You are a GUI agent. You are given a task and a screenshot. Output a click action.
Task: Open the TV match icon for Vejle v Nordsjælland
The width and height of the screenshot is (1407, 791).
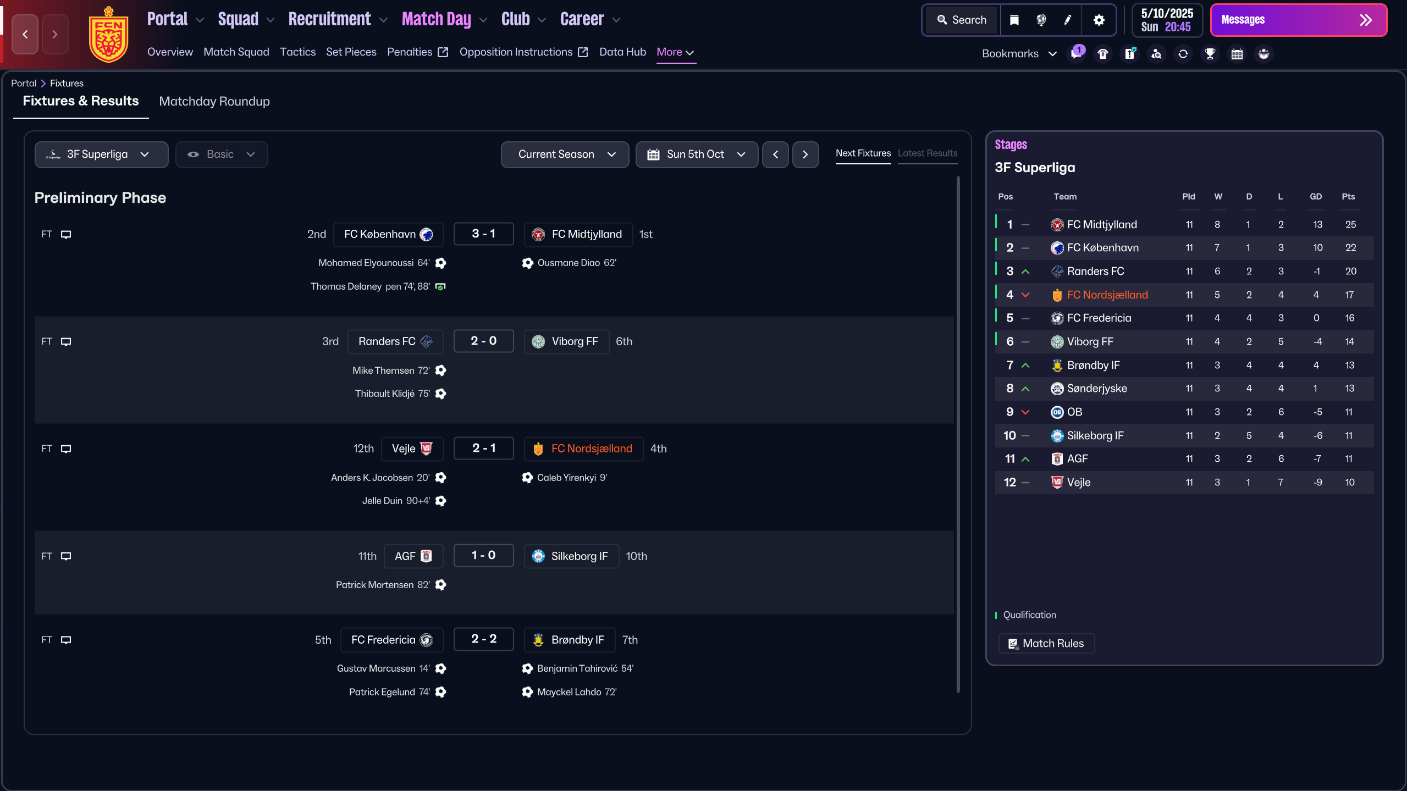click(x=66, y=449)
